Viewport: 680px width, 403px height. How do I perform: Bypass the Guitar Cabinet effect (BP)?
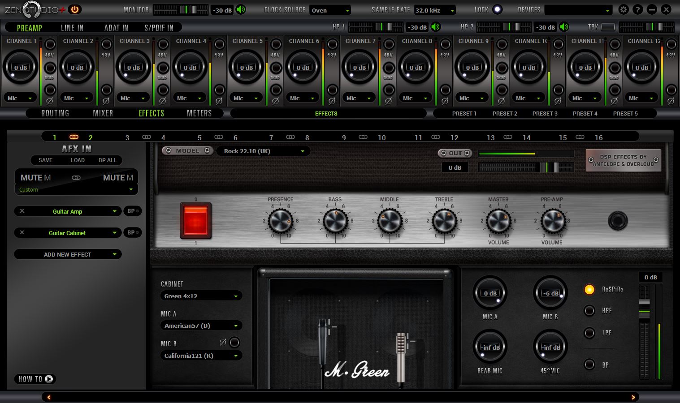coord(133,232)
